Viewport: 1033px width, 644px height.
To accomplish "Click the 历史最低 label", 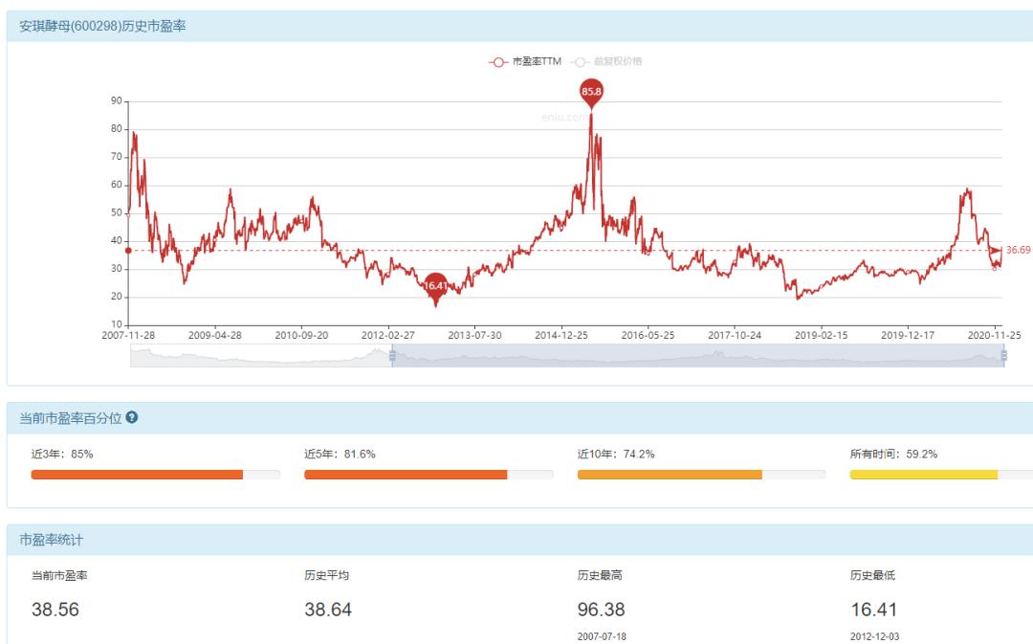I will pos(872,575).
